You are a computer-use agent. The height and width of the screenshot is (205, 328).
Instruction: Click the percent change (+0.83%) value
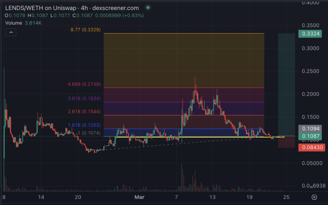[133, 15]
